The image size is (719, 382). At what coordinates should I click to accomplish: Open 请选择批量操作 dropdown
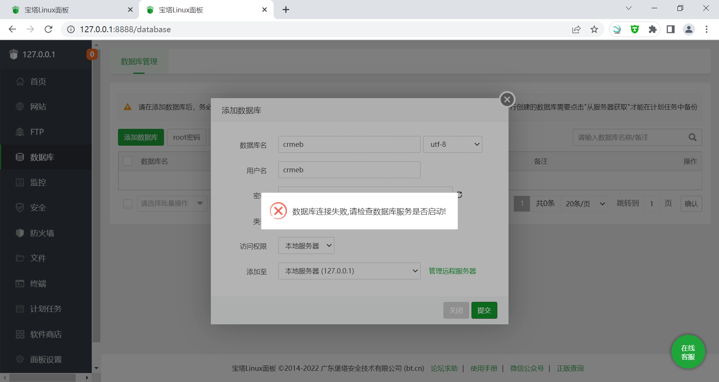pyautogui.click(x=172, y=203)
